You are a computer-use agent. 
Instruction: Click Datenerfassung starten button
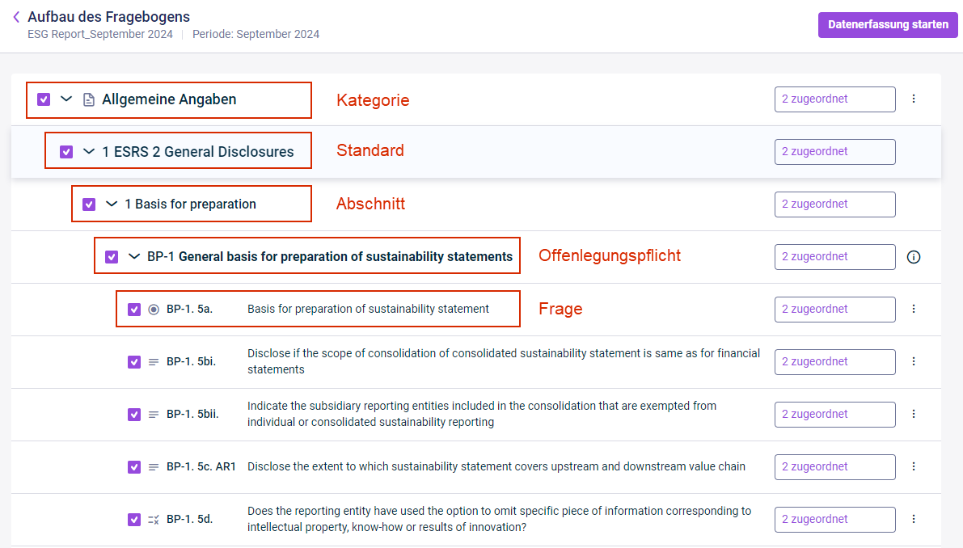point(888,24)
